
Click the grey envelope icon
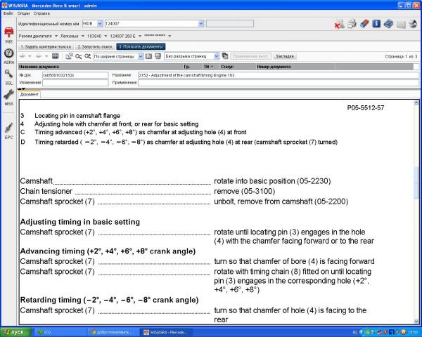[401, 25]
